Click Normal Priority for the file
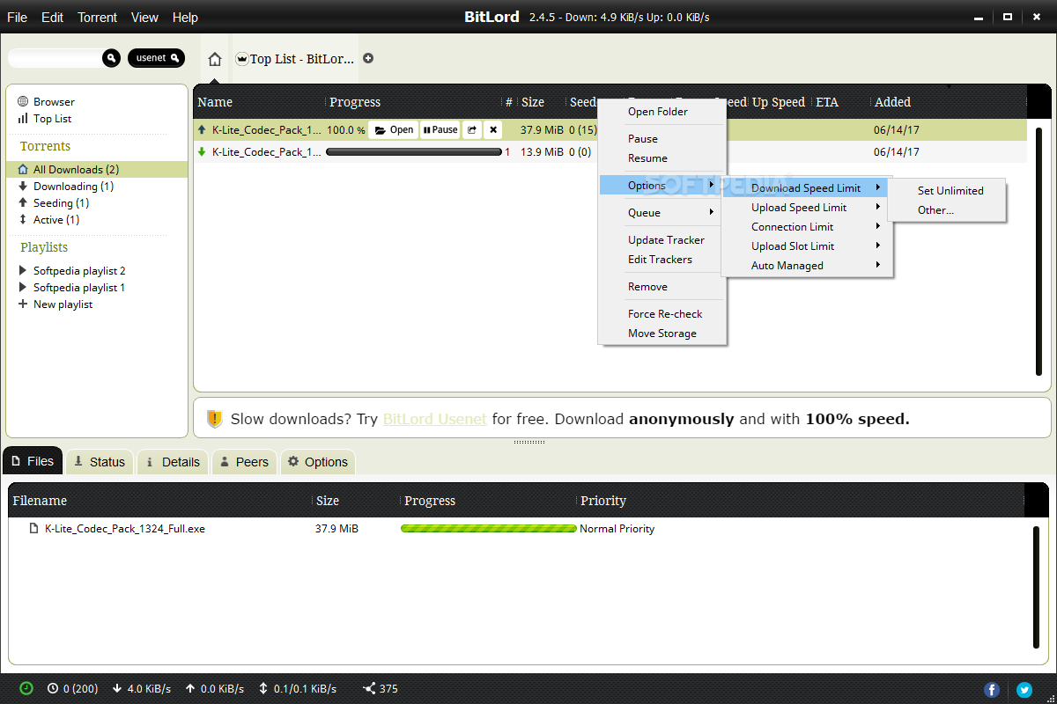 point(617,529)
